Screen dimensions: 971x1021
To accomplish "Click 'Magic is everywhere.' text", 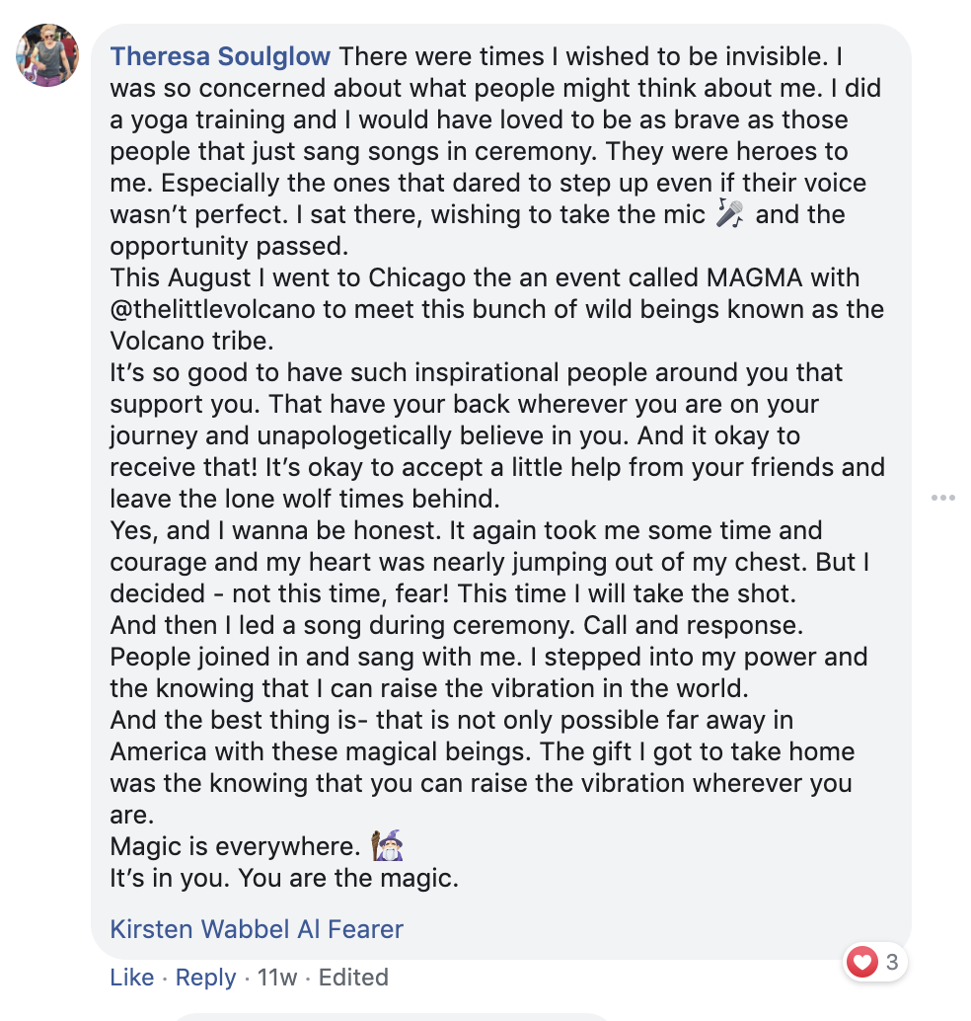I will [x=234, y=846].
